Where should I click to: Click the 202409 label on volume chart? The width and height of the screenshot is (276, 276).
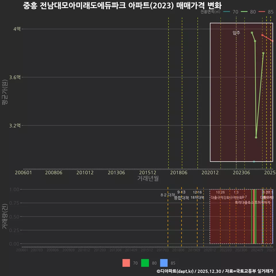[257, 250]
